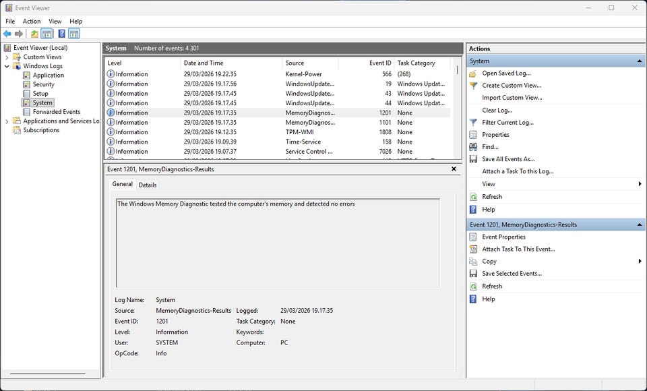
Task: Click Attach Task To This Event
Action: tap(518, 249)
